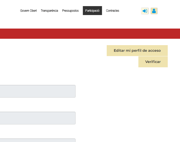This screenshot has height=142, width=180.
Task: Open the user profile silhouette icon
Action: pos(154,11)
